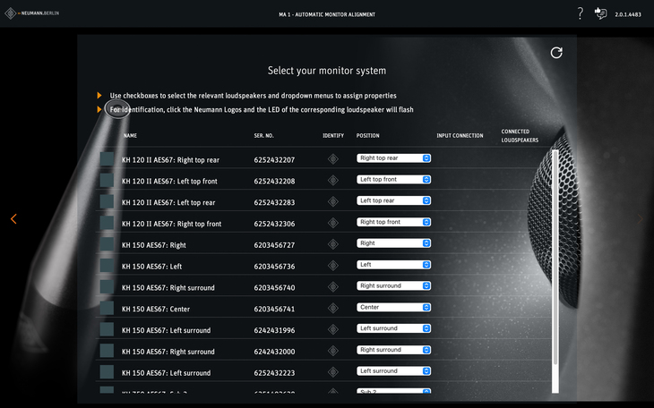Identify the speaker with serial 6242432000
This screenshot has height=408, width=654.
(x=333, y=351)
